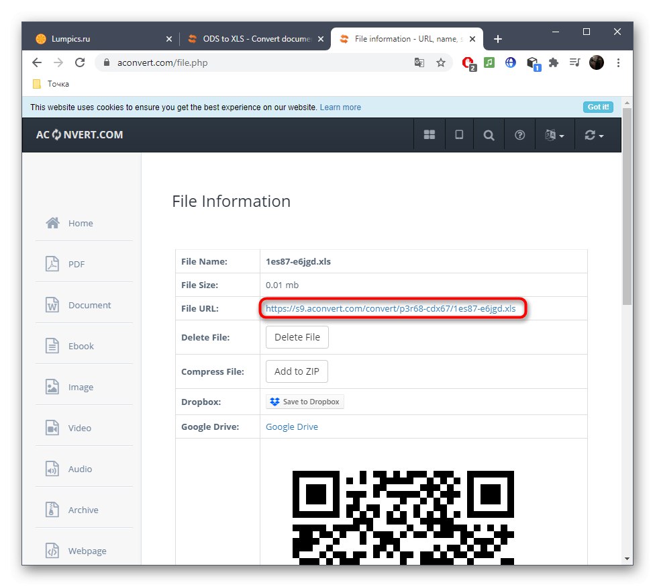The width and height of the screenshot is (655, 587).
Task: Open the green music note extension
Action: tap(489, 62)
